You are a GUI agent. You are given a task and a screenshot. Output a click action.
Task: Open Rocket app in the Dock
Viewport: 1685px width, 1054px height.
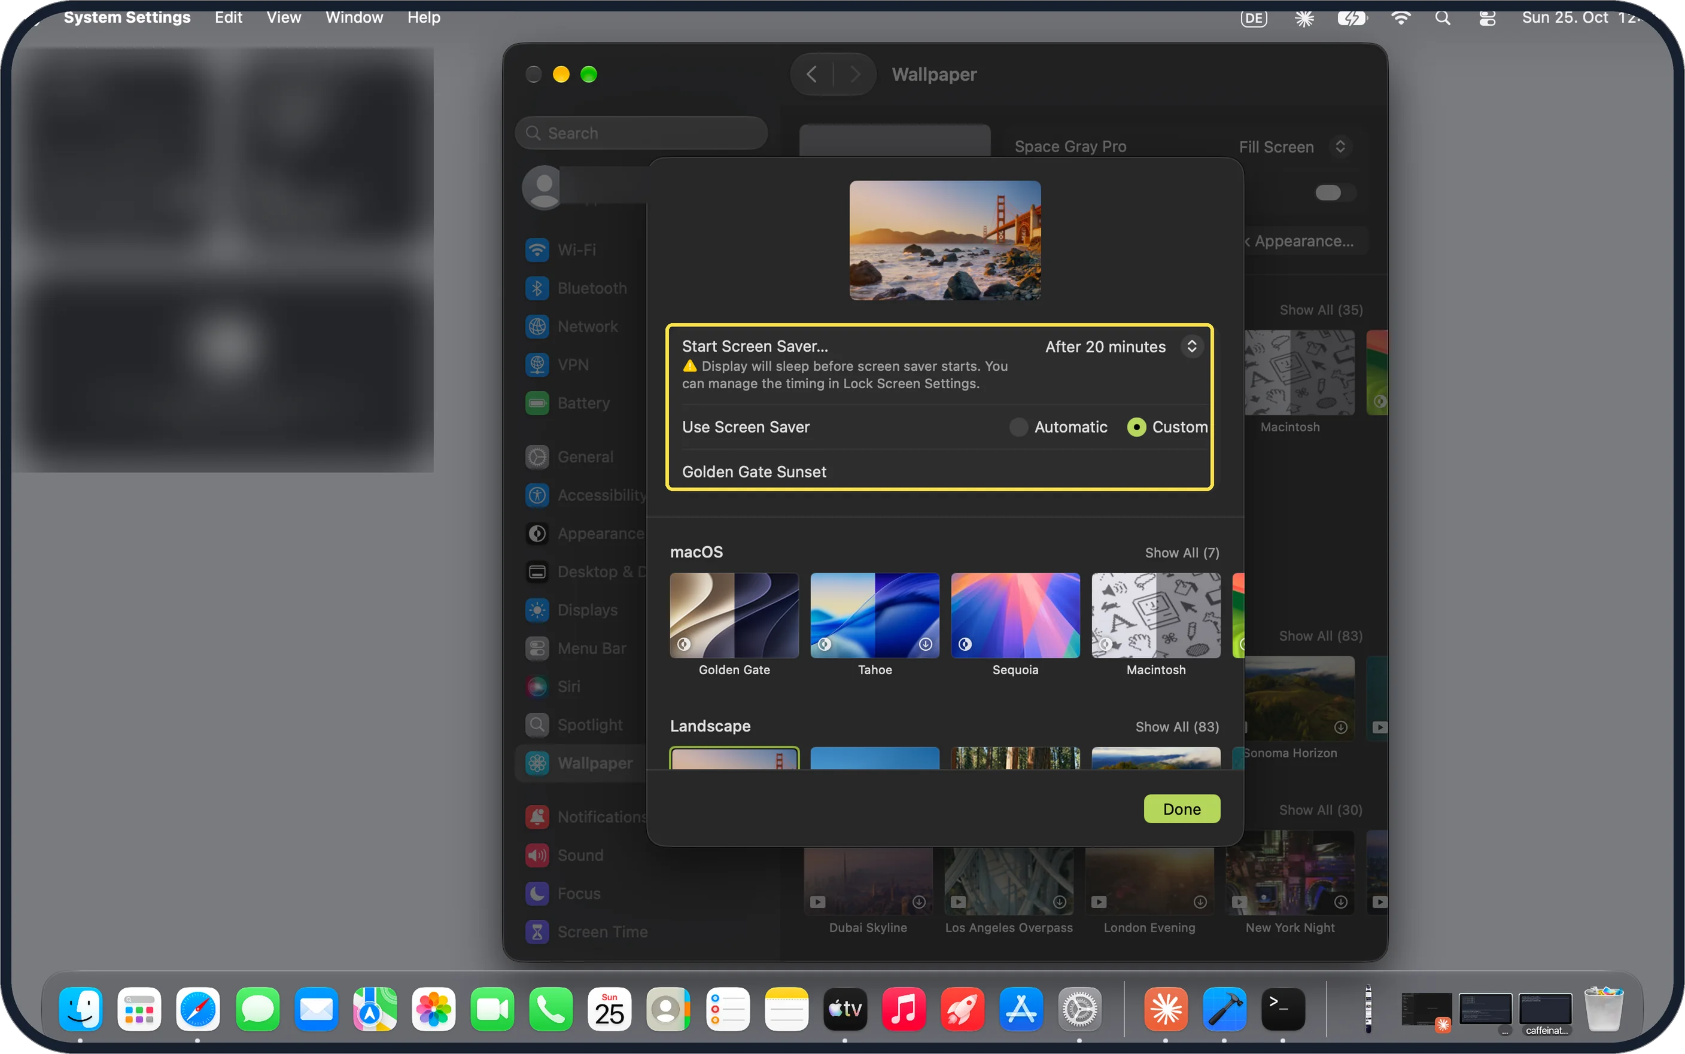point(963,1009)
